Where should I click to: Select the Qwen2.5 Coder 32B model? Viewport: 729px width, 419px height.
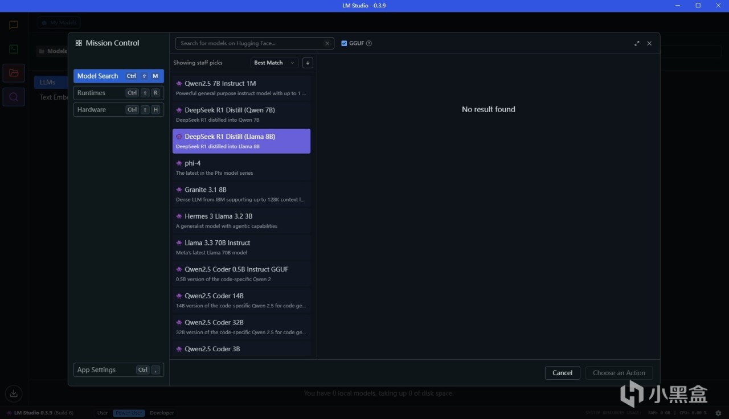coord(241,327)
